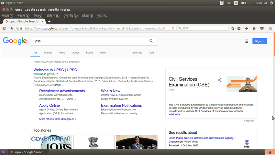Open the Apply Online sitelink

[49, 105]
